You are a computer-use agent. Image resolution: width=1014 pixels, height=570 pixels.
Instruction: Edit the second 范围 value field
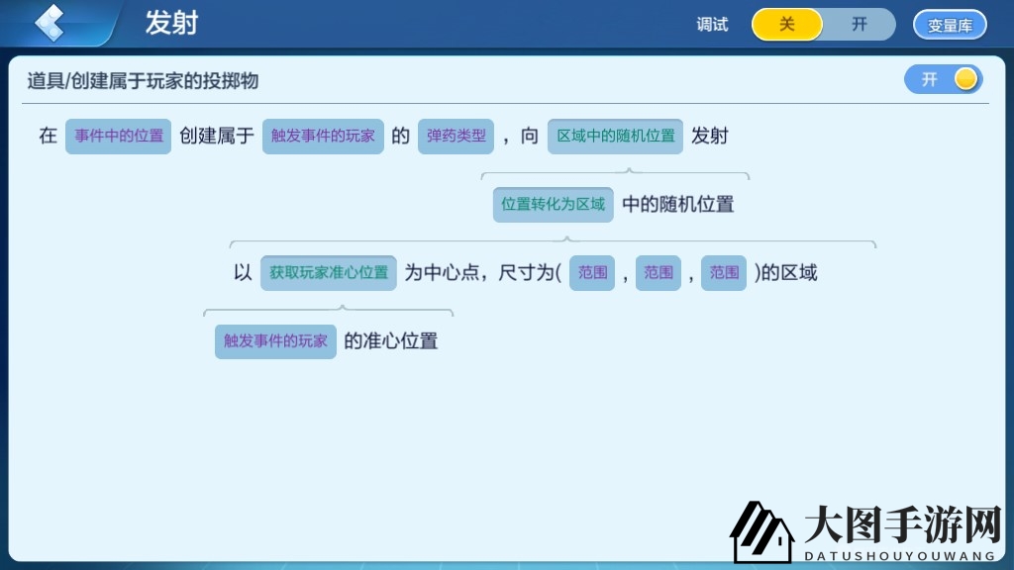click(658, 273)
